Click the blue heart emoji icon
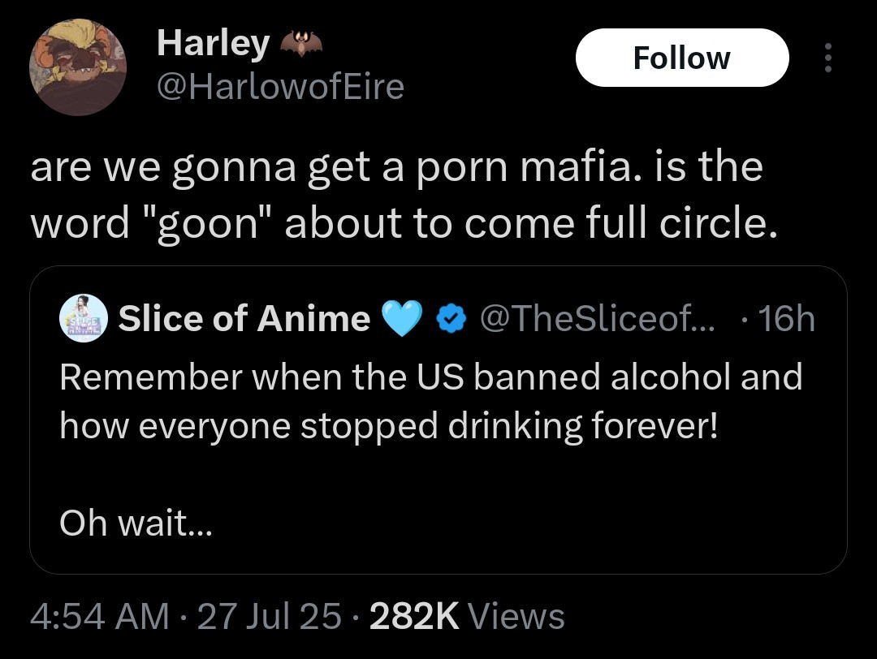The width and height of the screenshot is (877, 659). point(402,319)
